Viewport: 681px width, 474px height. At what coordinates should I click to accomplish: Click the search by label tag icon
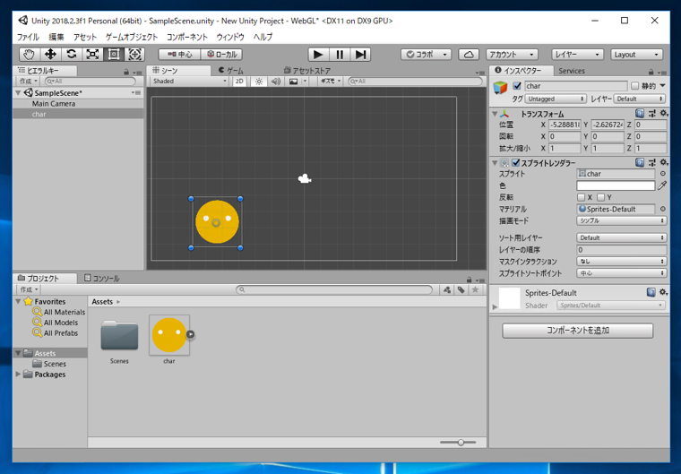pos(461,289)
